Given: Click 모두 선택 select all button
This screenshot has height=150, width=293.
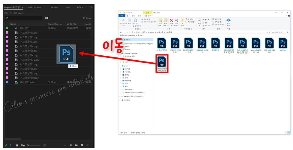Looking at the screenshot, I should click(x=217, y=19).
